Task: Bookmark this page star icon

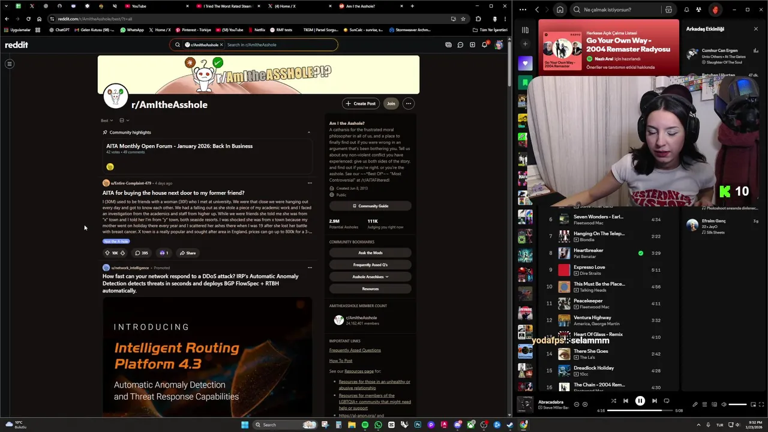Action: coord(463,19)
